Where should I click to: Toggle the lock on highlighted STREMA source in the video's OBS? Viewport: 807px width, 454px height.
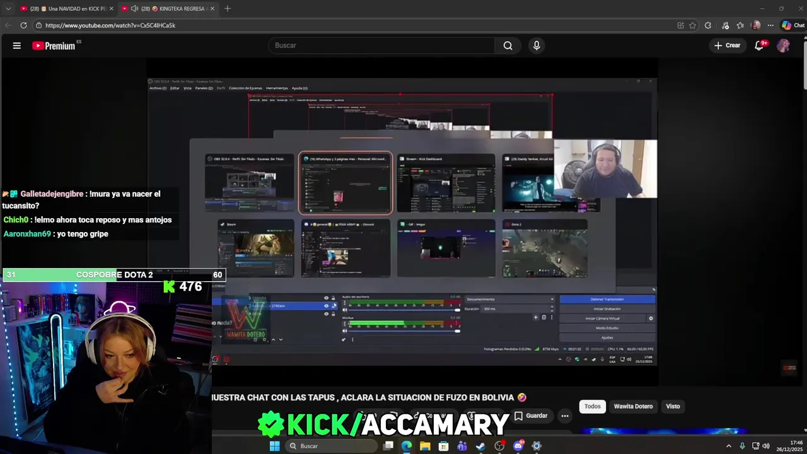coord(334,306)
